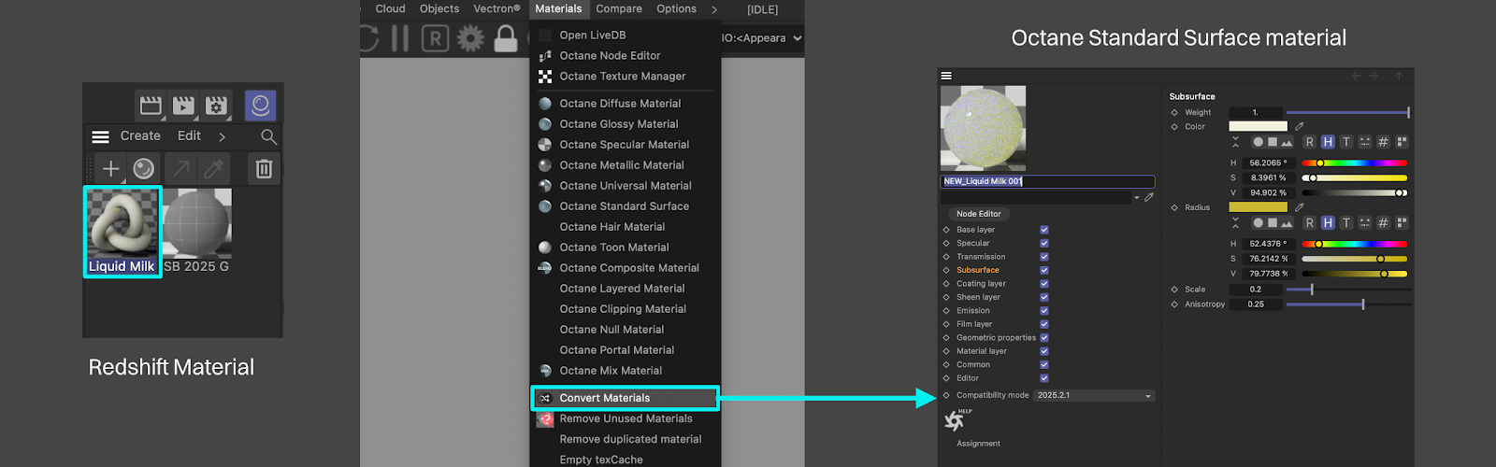1496x467 pixels.
Task: Click the Octane help logo icon
Action: click(955, 421)
